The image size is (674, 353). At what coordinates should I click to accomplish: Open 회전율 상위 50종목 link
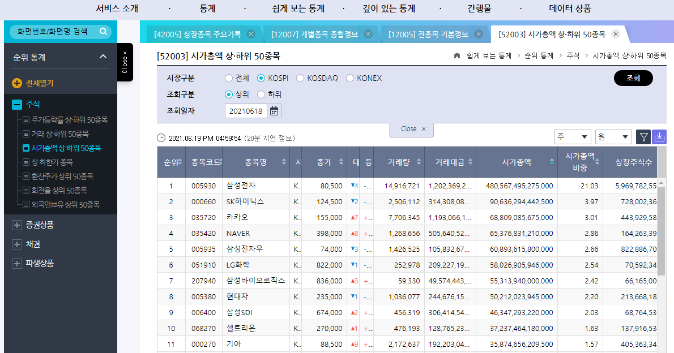(x=59, y=191)
